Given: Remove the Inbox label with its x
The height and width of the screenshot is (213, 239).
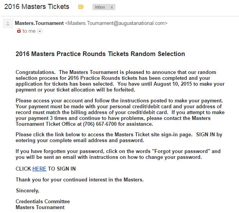Looking at the screenshot, I should click(x=112, y=7).
